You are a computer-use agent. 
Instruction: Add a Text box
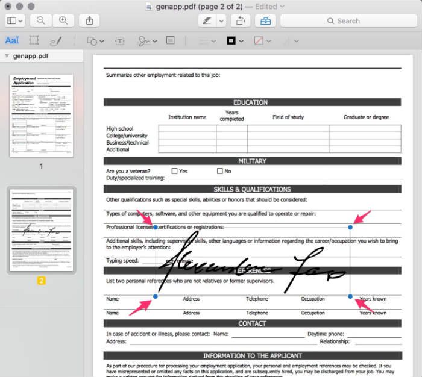120,41
